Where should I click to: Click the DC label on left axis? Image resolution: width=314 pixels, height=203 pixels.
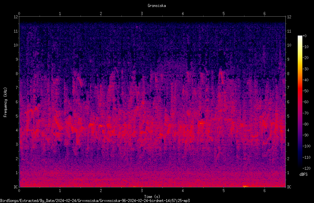tap(16, 187)
